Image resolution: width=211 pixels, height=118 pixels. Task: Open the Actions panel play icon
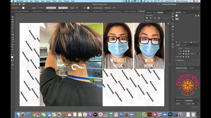point(173,44)
